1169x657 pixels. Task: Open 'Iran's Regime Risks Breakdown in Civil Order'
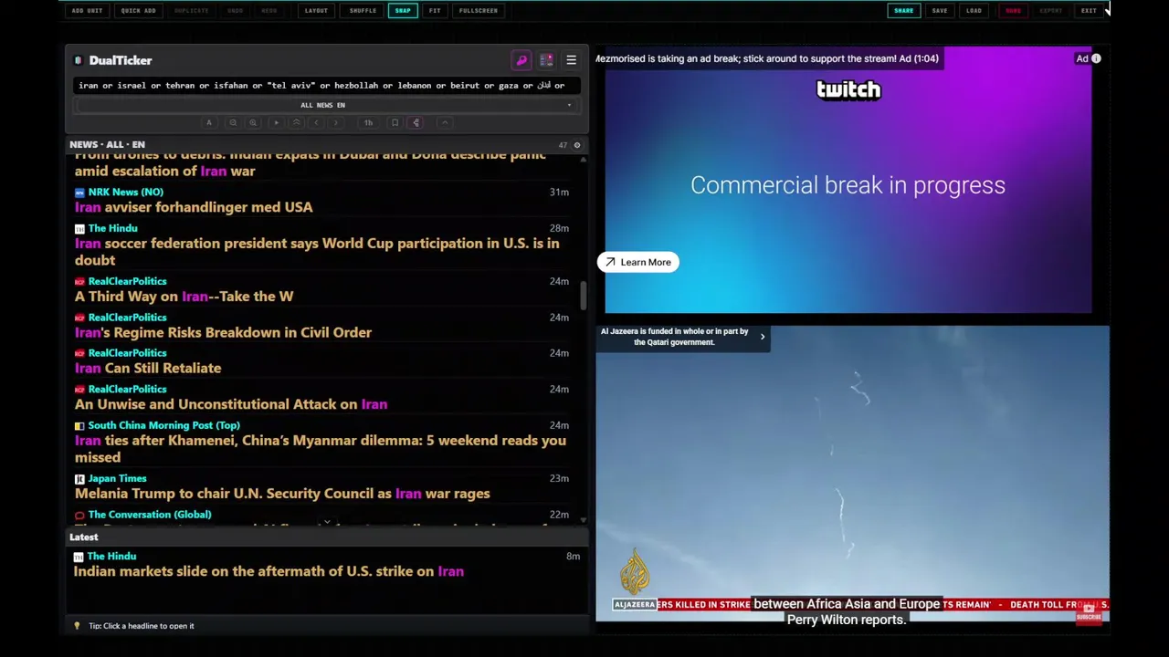click(x=223, y=332)
